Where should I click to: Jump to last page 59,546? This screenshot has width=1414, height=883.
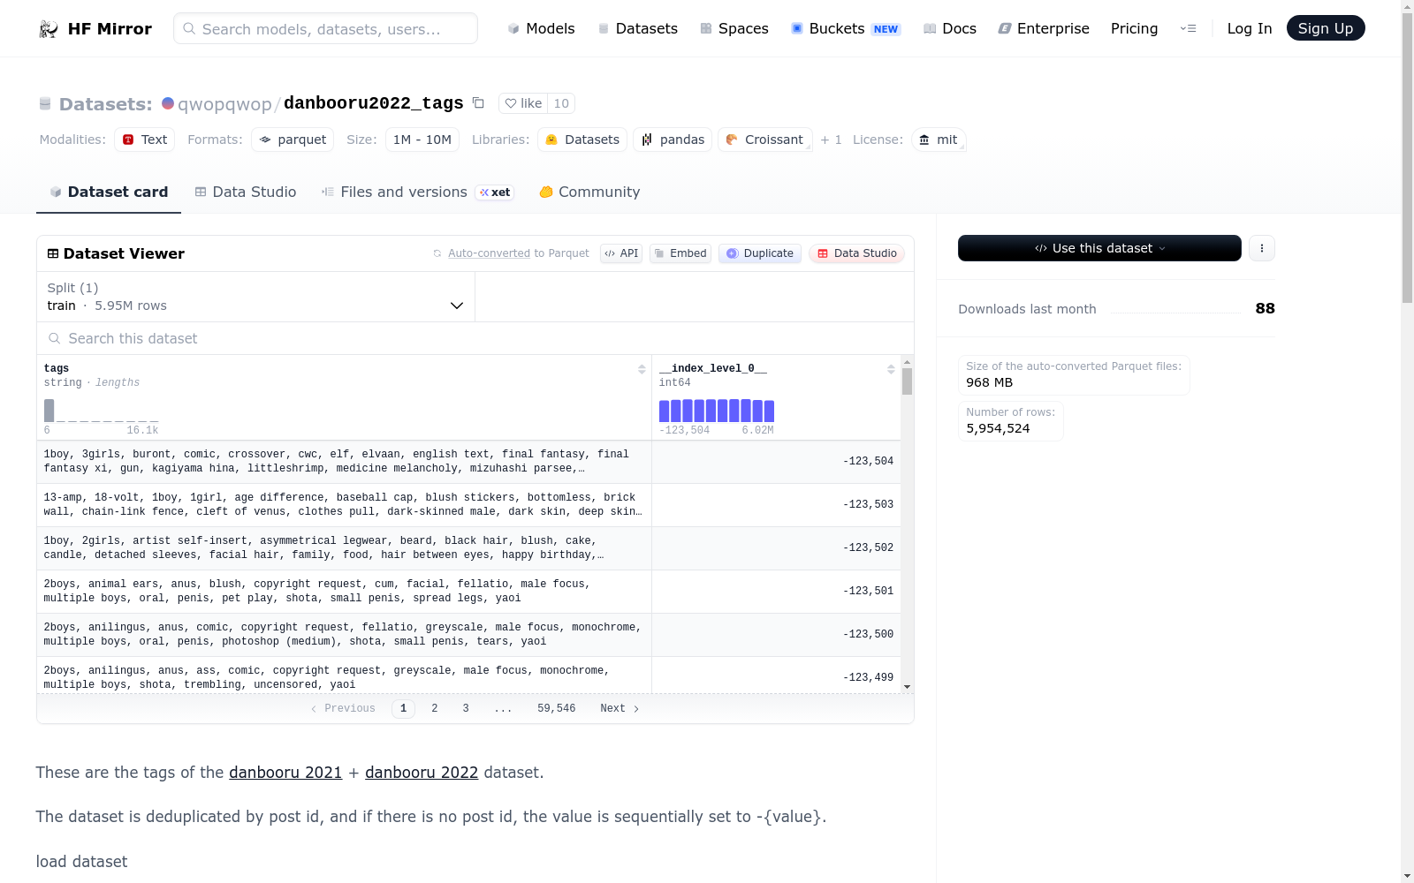[x=557, y=708]
